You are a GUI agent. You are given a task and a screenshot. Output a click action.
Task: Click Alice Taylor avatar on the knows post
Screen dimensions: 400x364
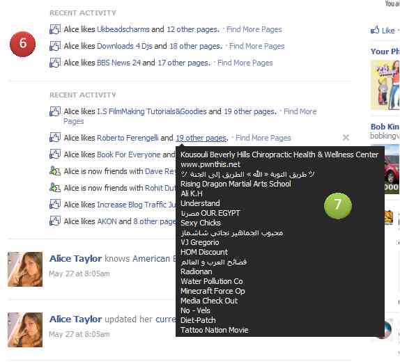click(x=25, y=269)
